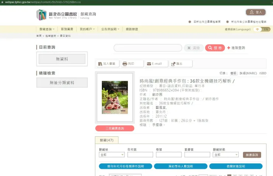Select the 簡略 brief view

[x=233, y=73]
